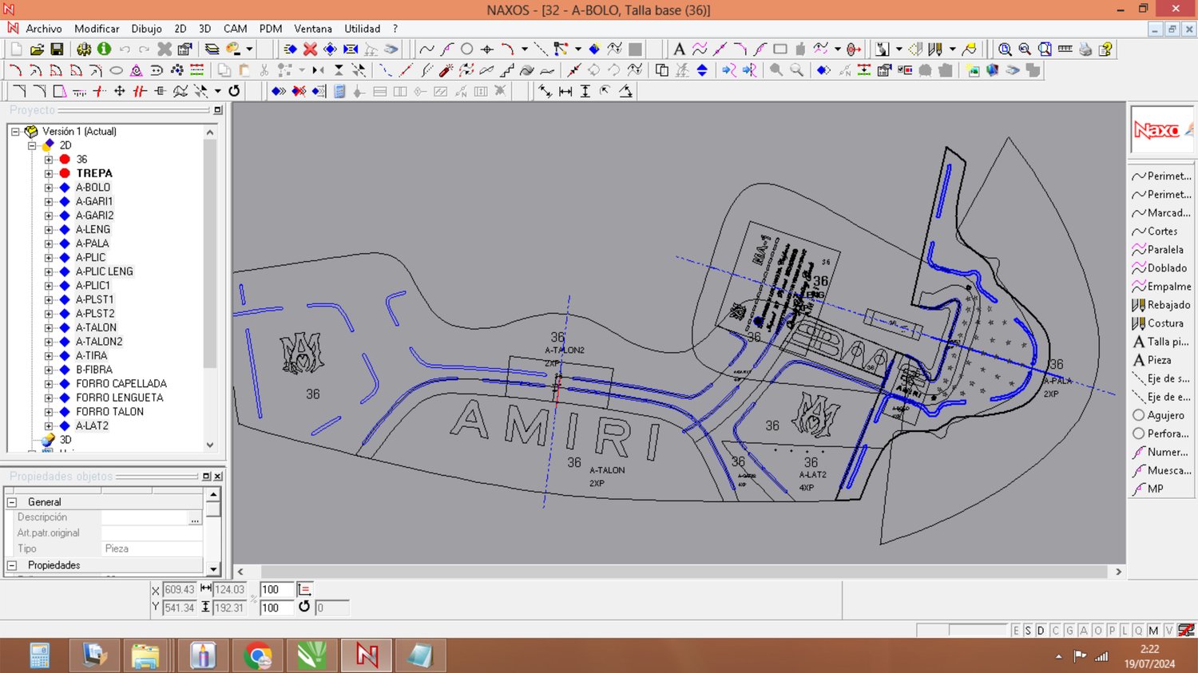Click the X coordinate input field
This screenshot has width=1198, height=673.
coord(179,590)
